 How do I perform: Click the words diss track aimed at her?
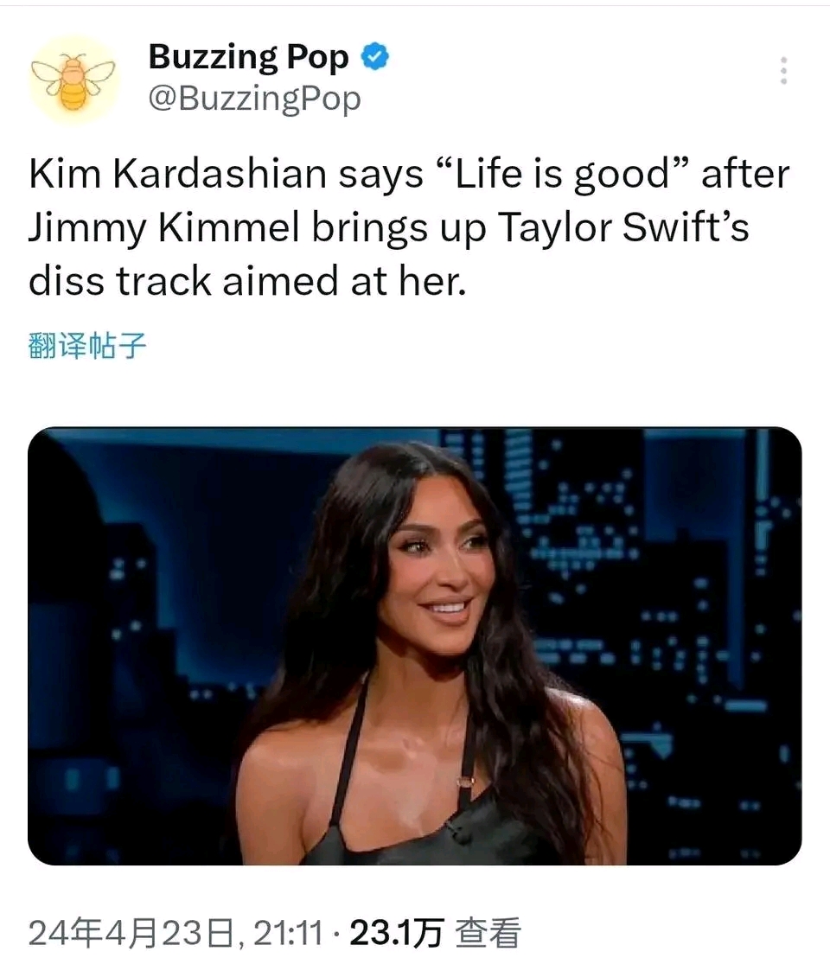[247, 281]
